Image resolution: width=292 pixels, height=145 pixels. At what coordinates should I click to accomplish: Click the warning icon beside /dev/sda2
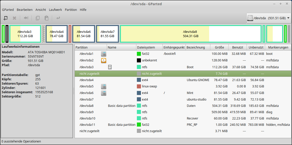[x=103, y=60]
